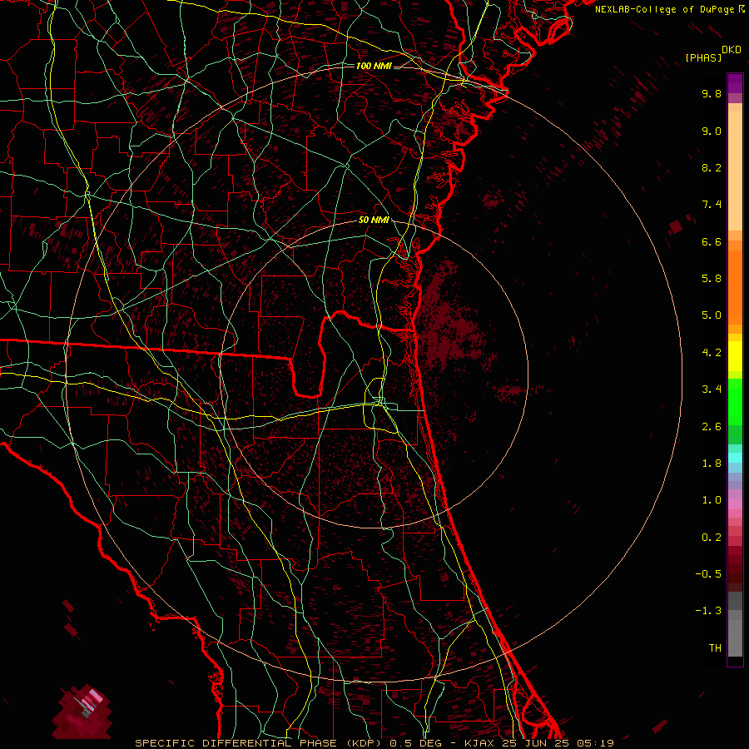749x749 pixels.
Task: Click the 0.2 value on the scale
Action: tap(712, 537)
